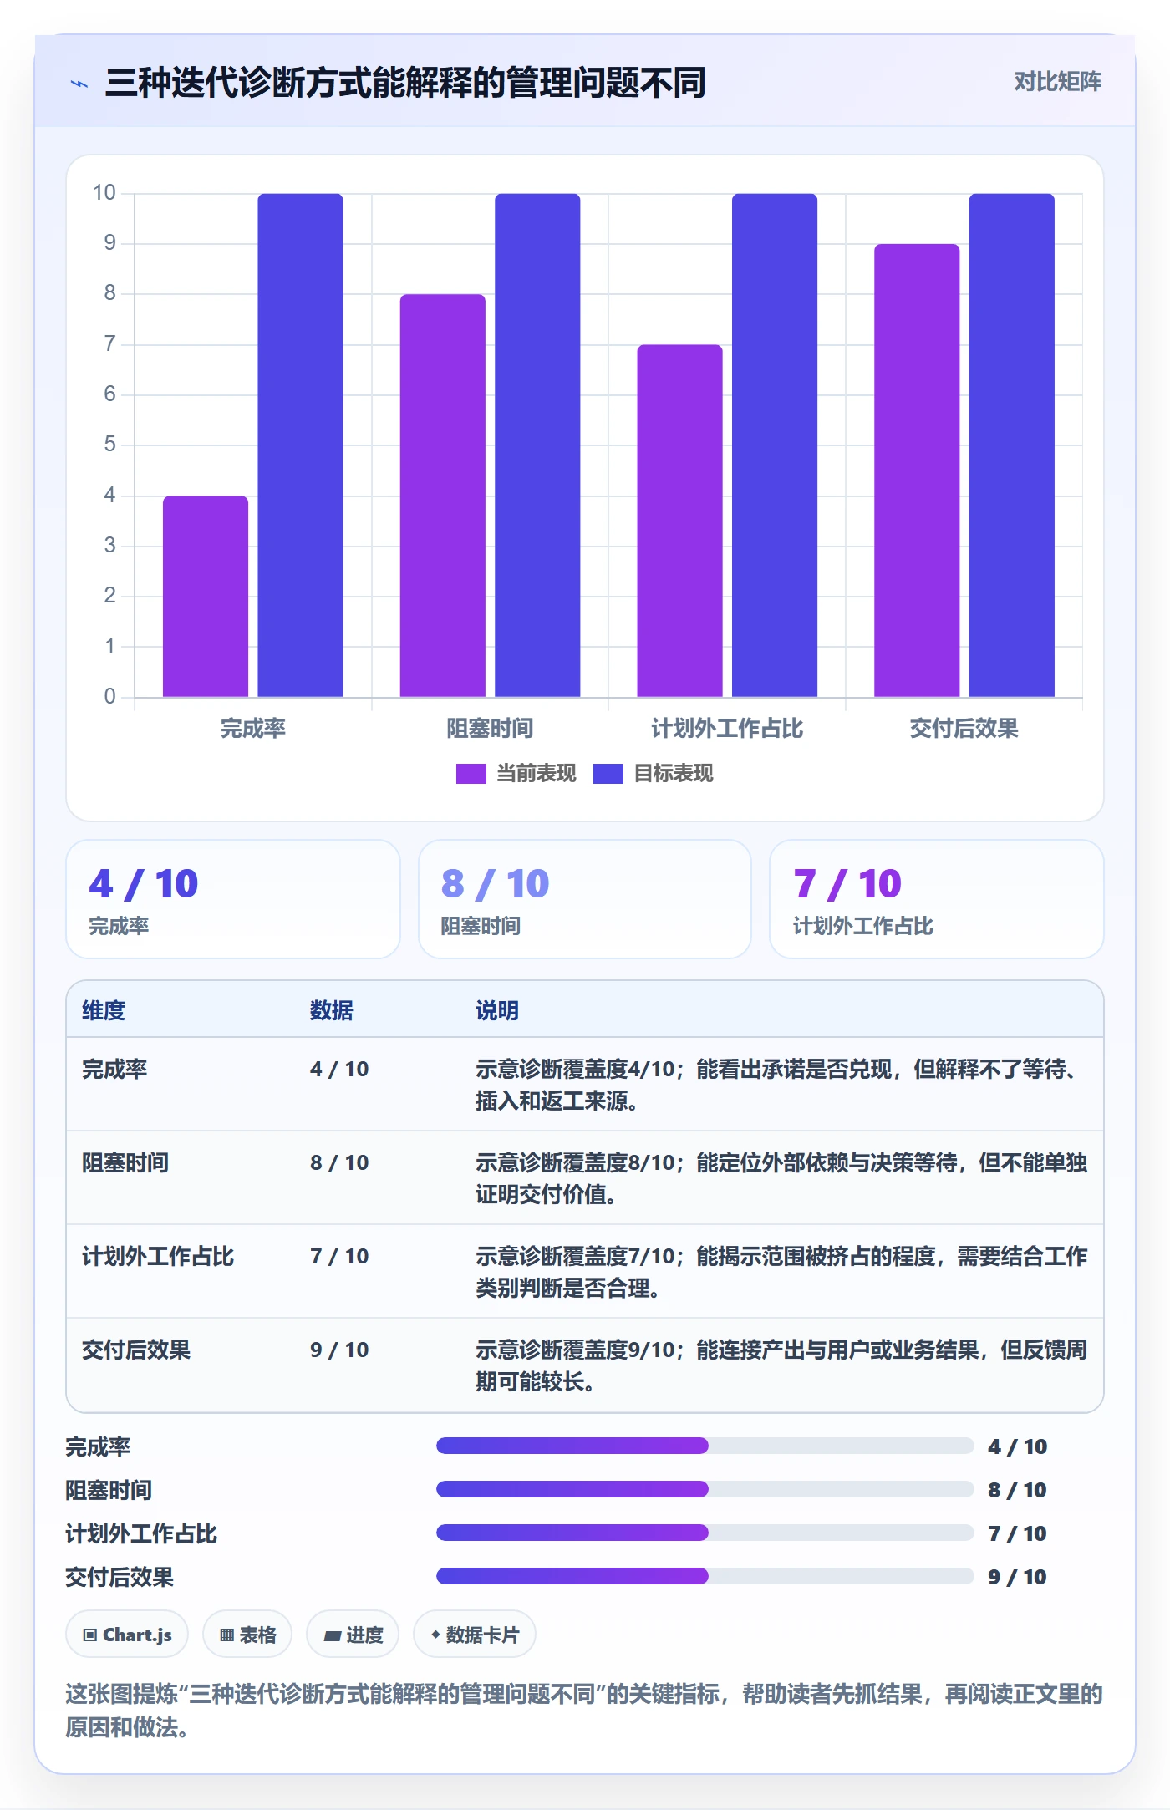Image resolution: width=1170 pixels, height=1810 pixels.
Task: Toggle the 目标表现 legend swatch
Action: pos(608,774)
